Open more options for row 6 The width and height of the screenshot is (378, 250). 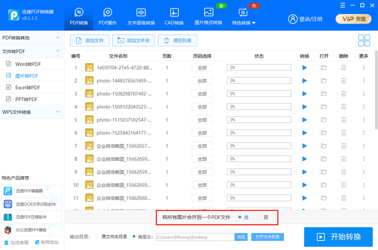364,133
